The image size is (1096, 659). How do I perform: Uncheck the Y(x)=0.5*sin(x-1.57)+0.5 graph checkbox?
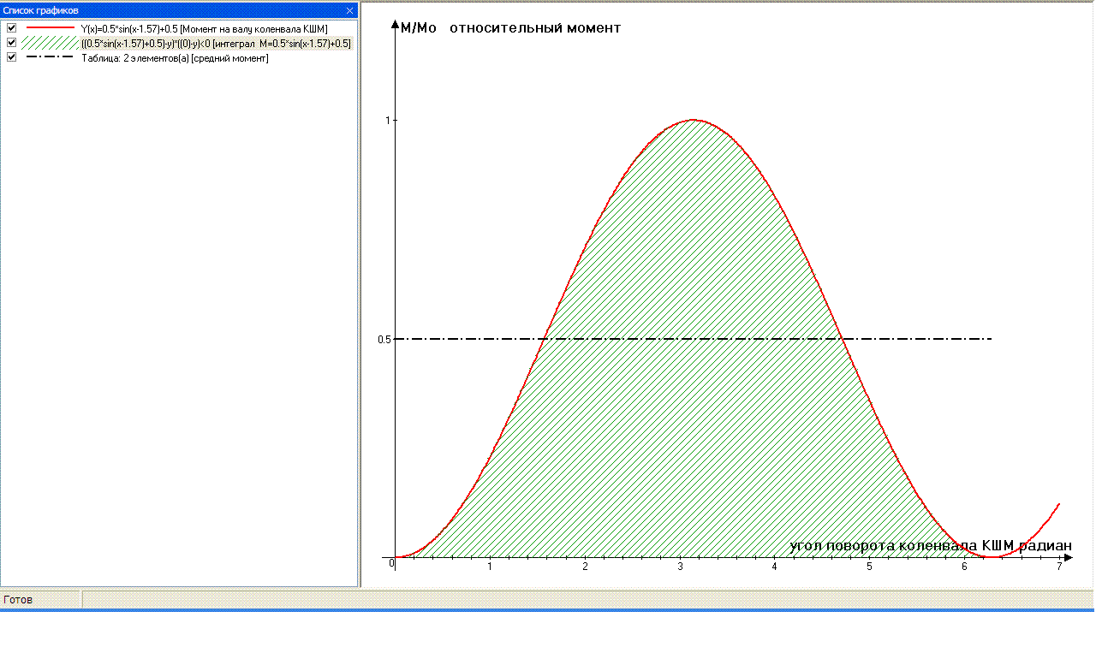(12, 28)
